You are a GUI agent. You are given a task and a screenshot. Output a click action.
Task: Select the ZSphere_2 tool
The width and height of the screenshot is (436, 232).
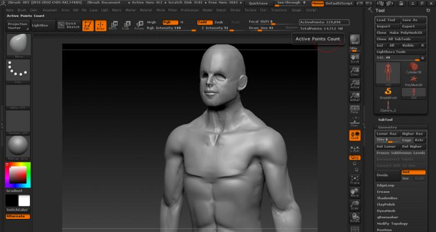[388, 106]
